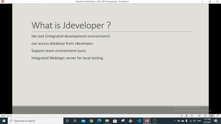Switch to Normal view icon
221x124 pixels.
point(199,116)
